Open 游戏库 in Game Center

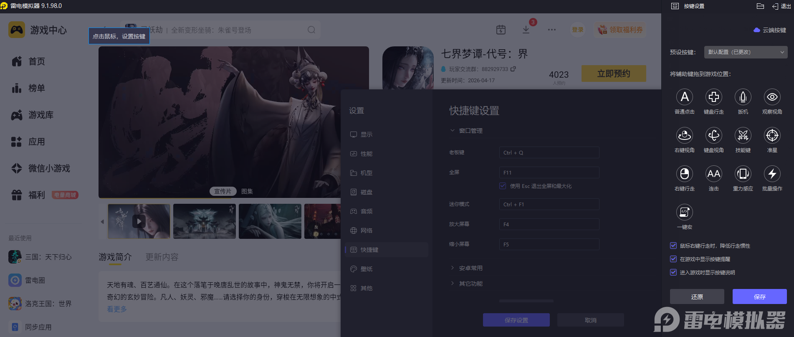[33, 115]
